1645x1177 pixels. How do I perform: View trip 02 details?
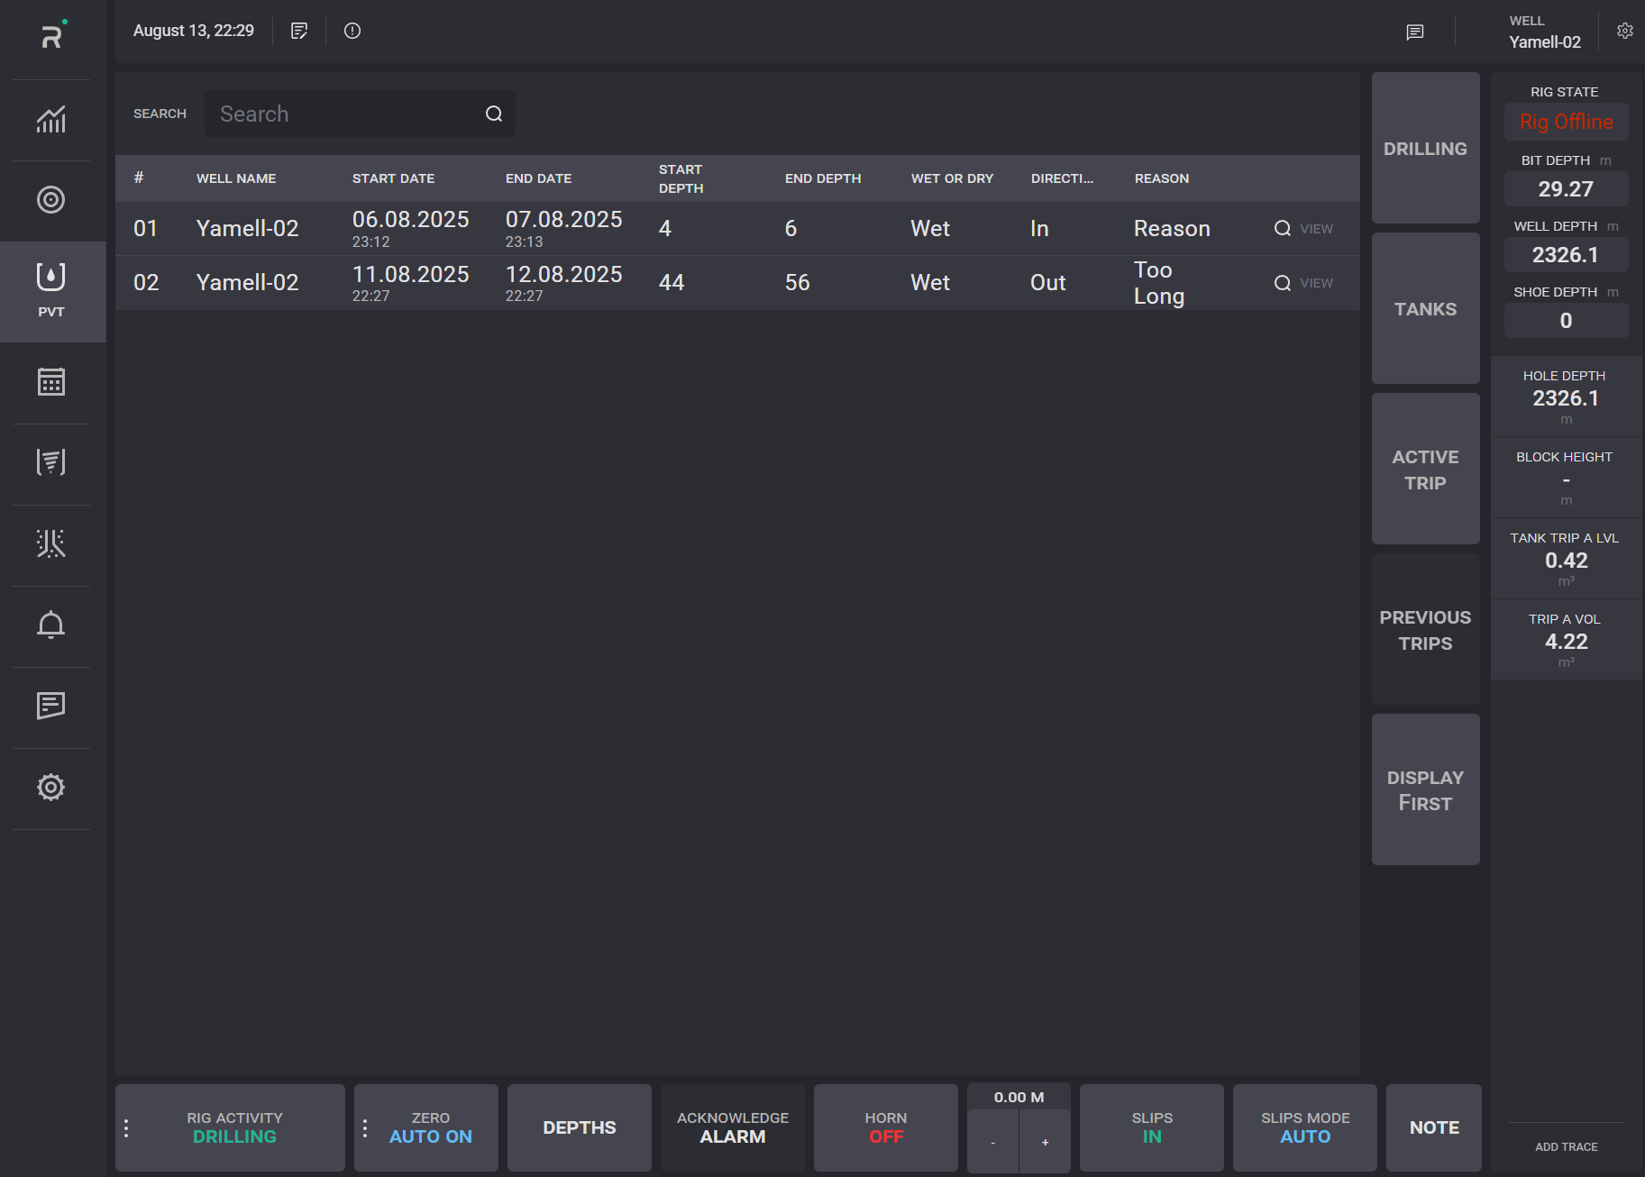(x=1303, y=283)
